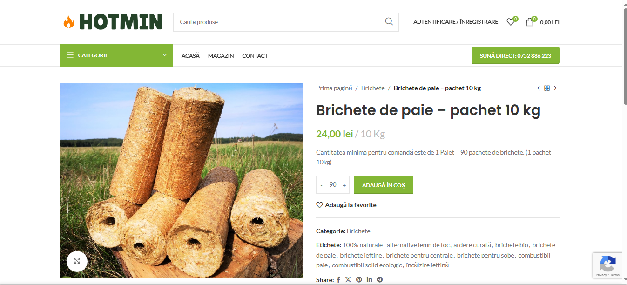Open the wishlist heart icon in header
This screenshot has width=627, height=285.
coord(511,22)
